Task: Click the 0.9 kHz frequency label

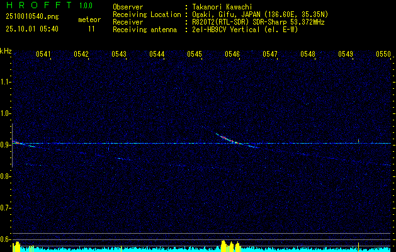Action: [x=6, y=145]
